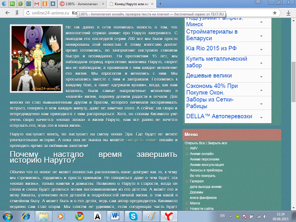
Task: Show hidden tray icons arrow
Action: [x=230, y=217]
